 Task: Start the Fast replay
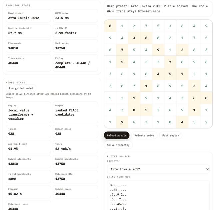[170, 135]
